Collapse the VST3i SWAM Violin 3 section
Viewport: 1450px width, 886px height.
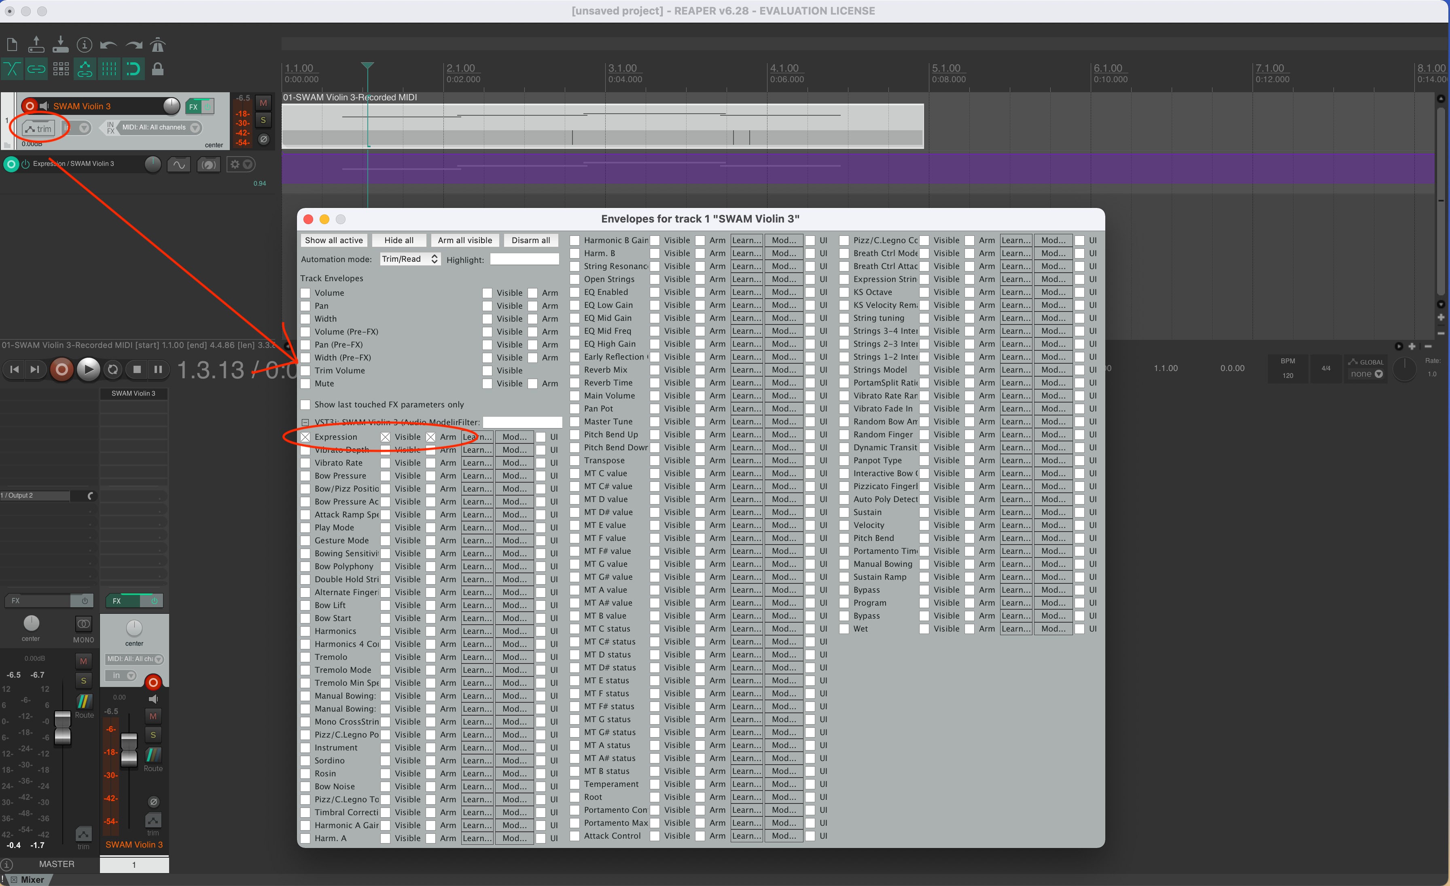tap(305, 422)
